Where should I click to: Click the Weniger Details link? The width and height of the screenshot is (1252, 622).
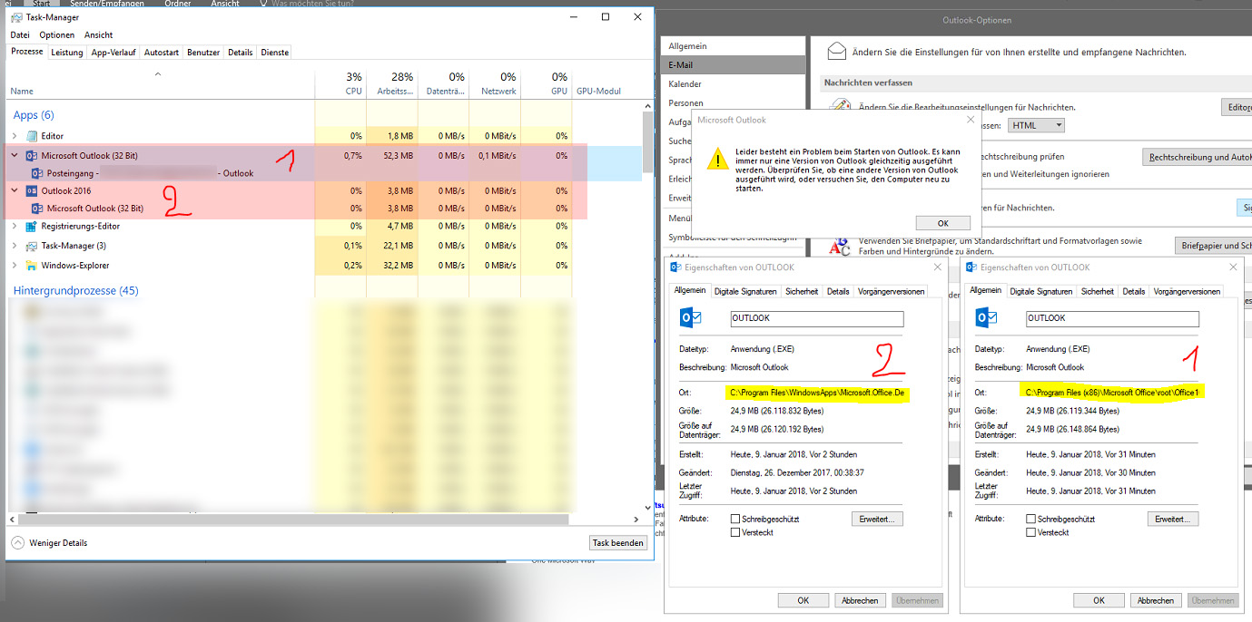[x=59, y=543]
